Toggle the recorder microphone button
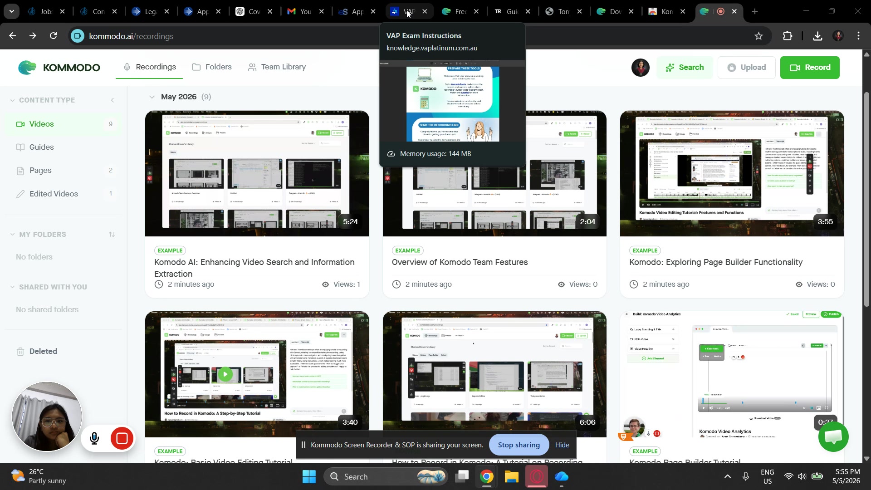Image resolution: width=871 pixels, height=490 pixels. pyautogui.click(x=94, y=438)
